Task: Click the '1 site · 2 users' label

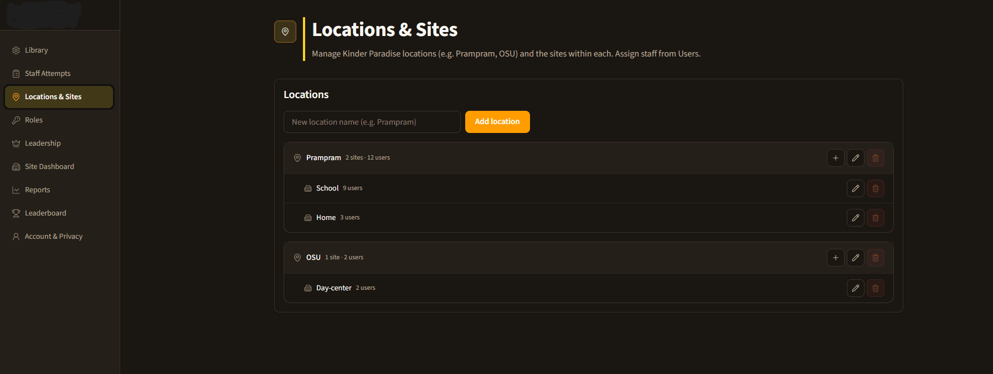Action: coord(344,258)
